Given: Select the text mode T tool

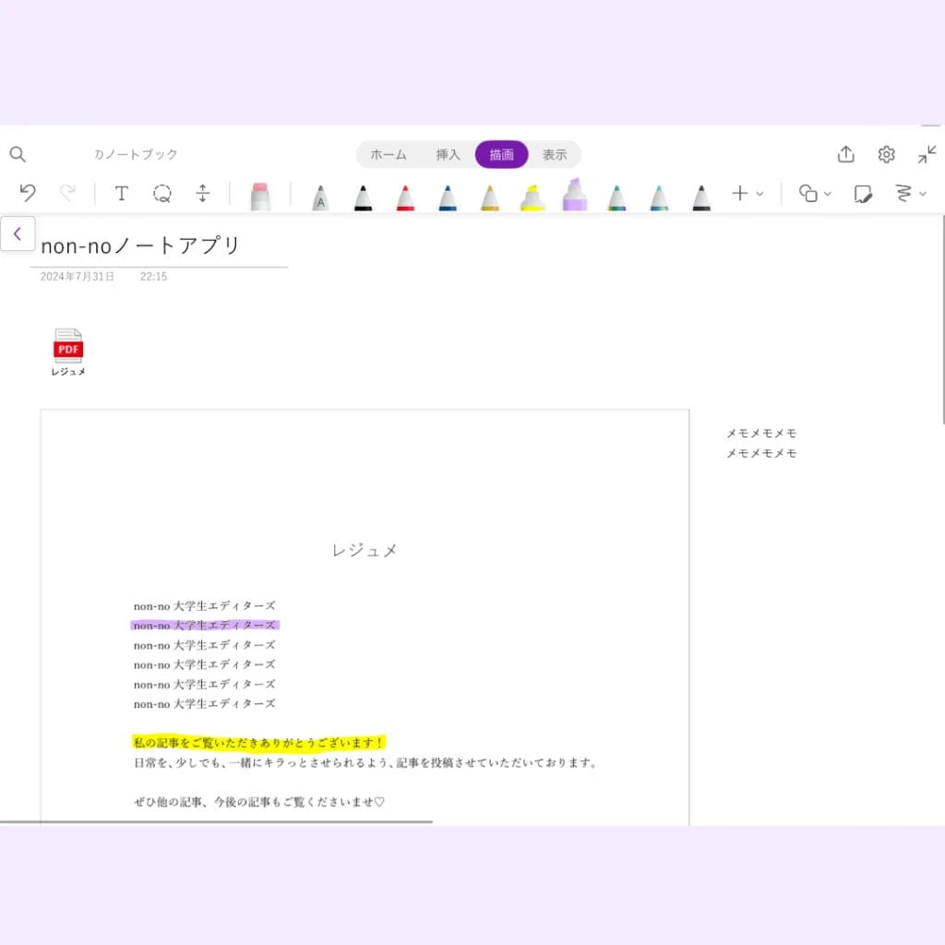Looking at the screenshot, I should pos(121,193).
